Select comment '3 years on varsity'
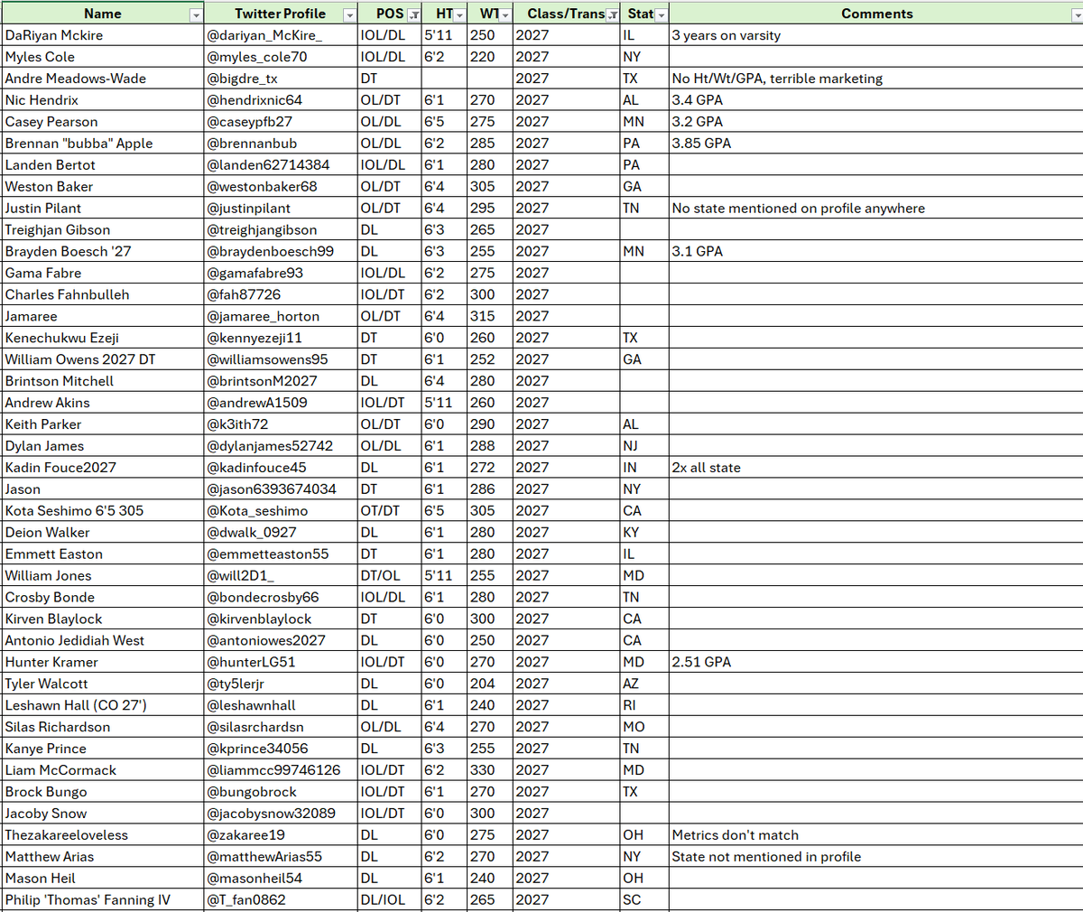This screenshot has width=1083, height=912. (x=876, y=35)
